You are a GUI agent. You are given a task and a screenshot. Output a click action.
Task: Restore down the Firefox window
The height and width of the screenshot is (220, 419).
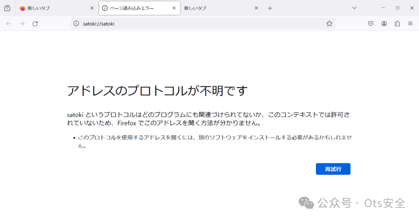pyautogui.click(x=397, y=8)
